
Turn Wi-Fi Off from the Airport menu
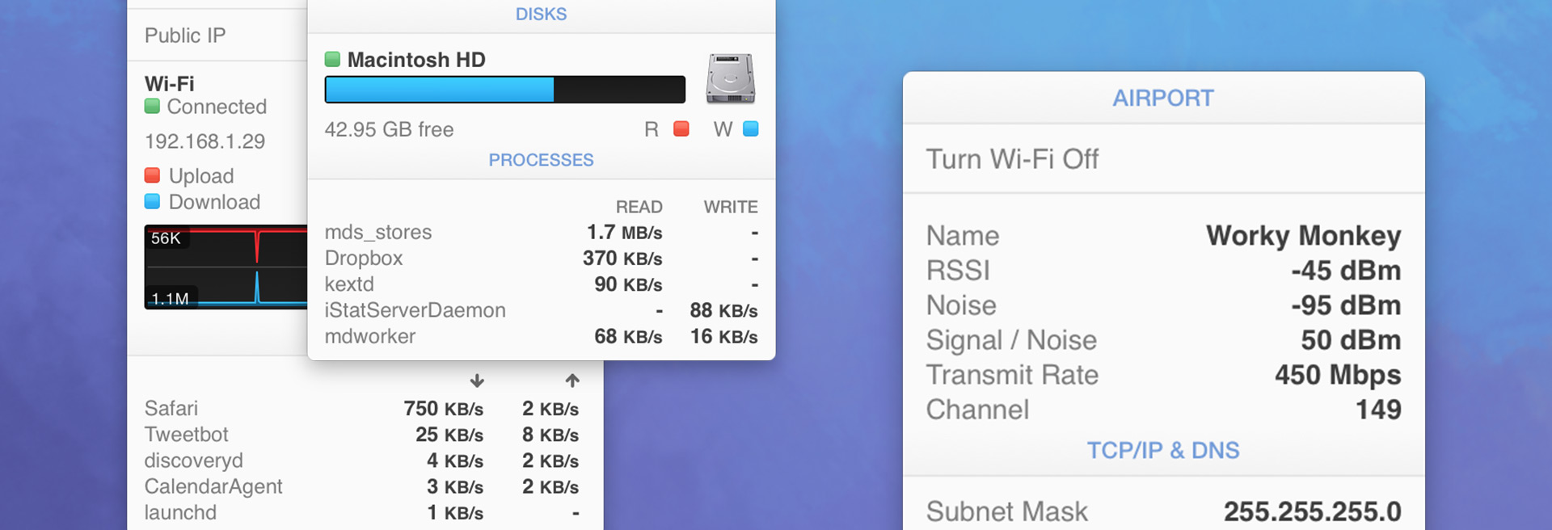pyautogui.click(x=1012, y=159)
